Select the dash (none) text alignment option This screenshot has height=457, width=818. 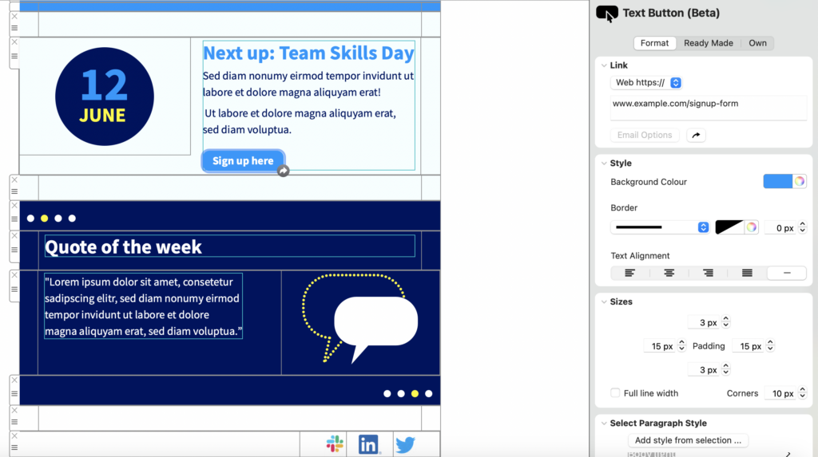pos(787,273)
